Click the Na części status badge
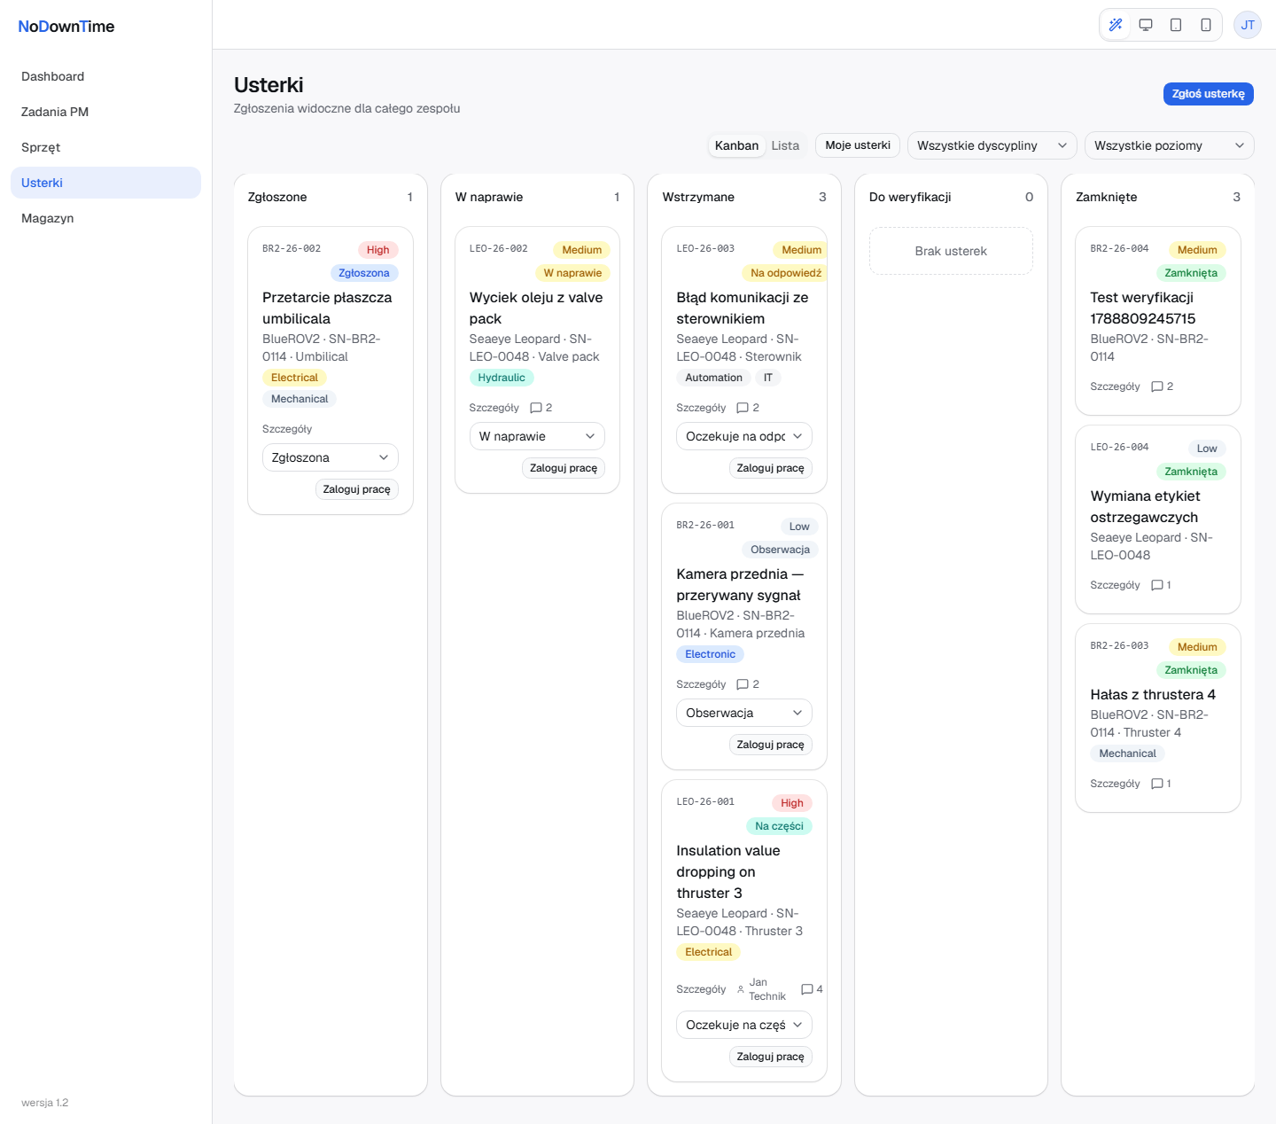 (779, 826)
